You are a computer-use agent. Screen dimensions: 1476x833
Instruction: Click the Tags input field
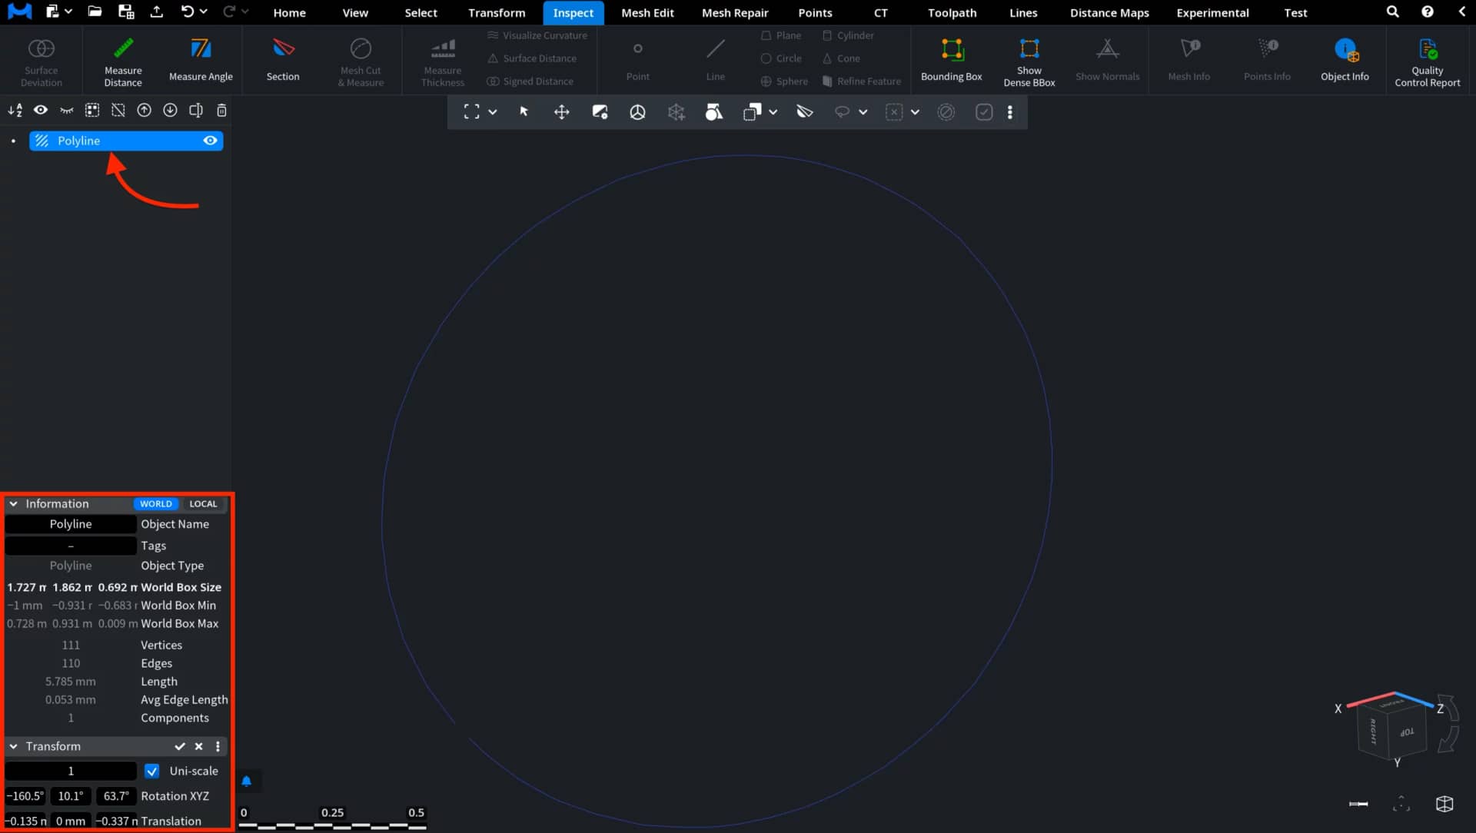pos(71,546)
